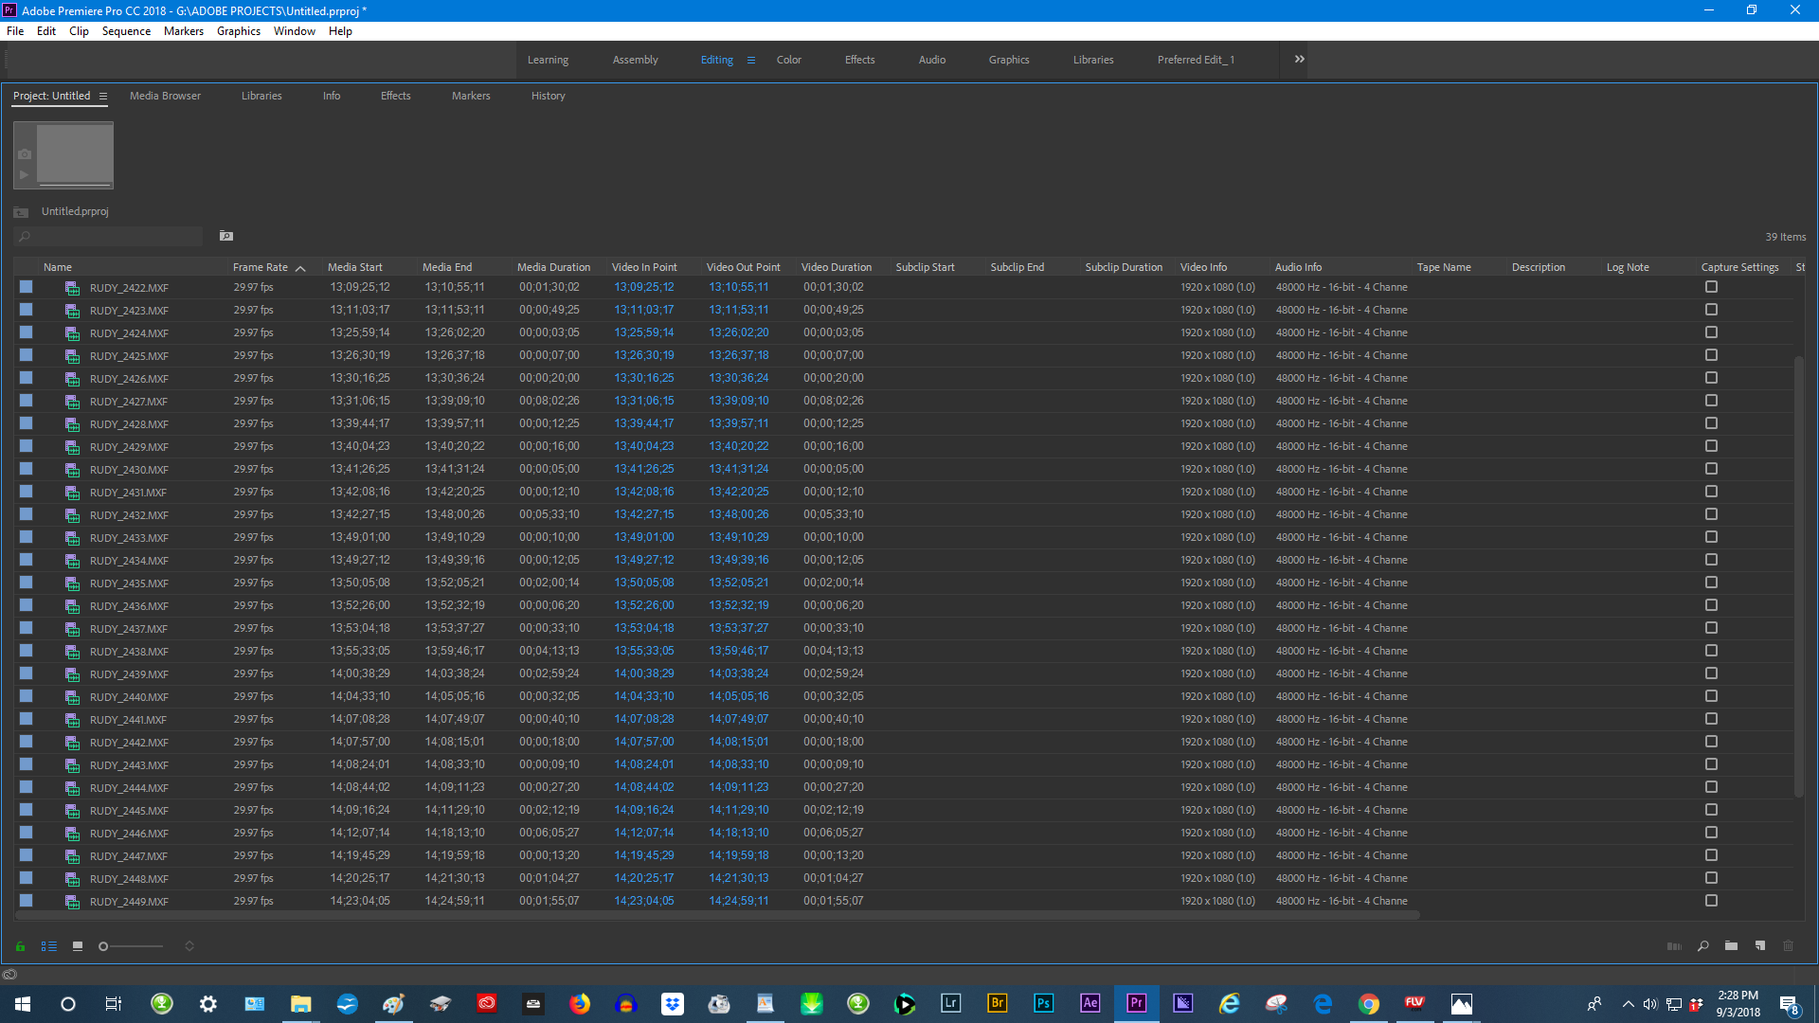
Task: Expand the workspace overflow chevron
Action: pyautogui.click(x=1300, y=59)
